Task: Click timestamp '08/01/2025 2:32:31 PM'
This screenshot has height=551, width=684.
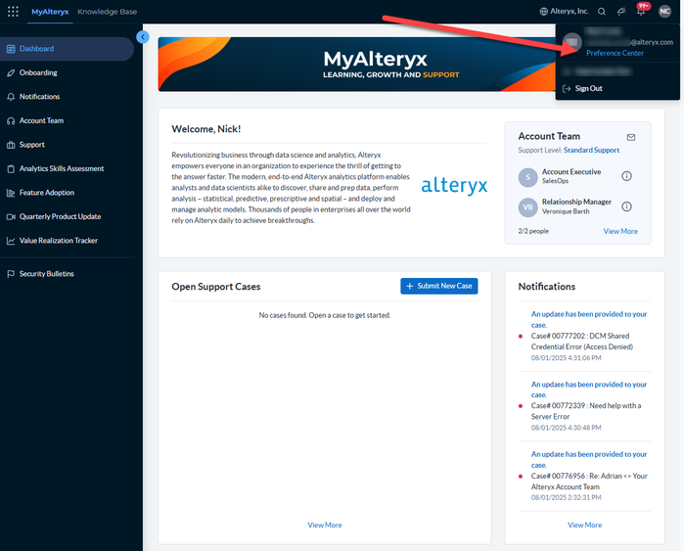Action: point(566,498)
